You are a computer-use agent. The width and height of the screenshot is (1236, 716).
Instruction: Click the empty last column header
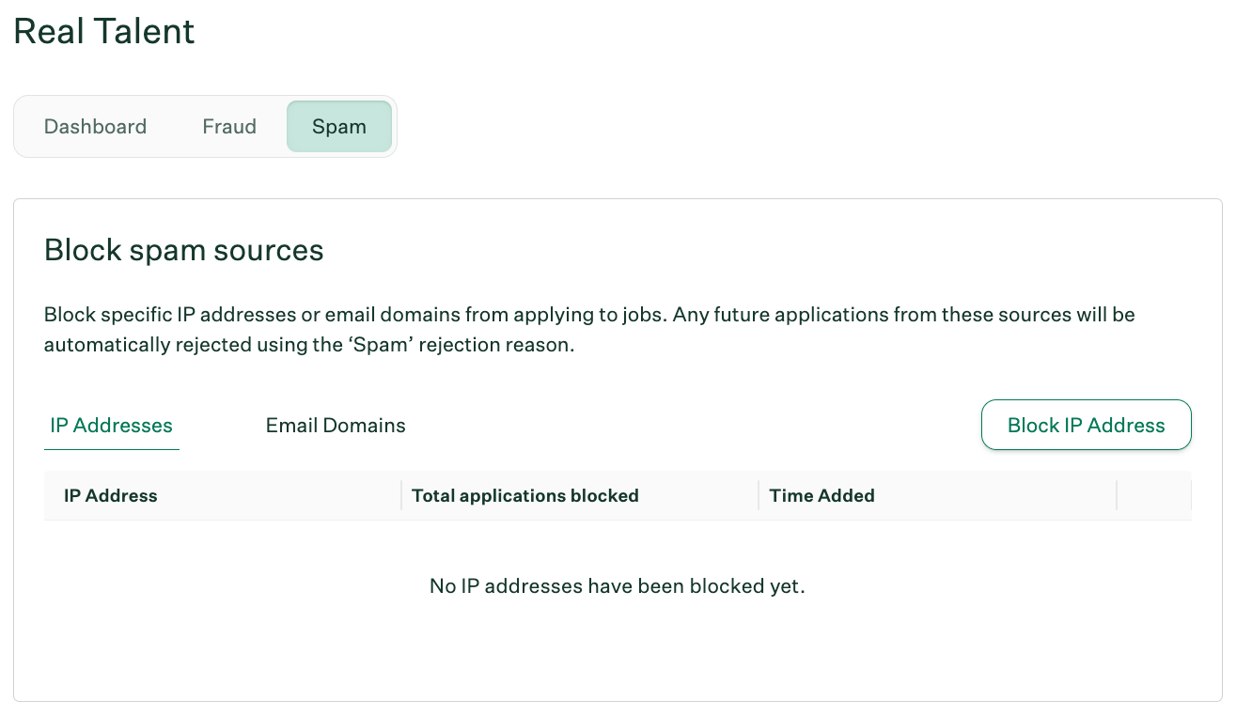tap(1154, 495)
